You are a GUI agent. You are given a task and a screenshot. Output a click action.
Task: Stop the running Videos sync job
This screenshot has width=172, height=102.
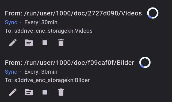click(45, 43)
